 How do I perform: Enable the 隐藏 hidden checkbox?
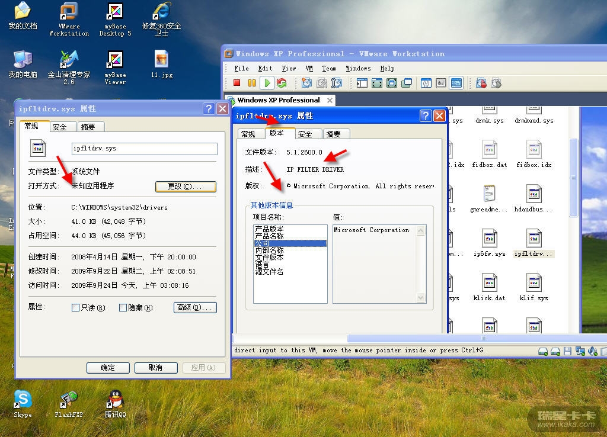click(123, 307)
